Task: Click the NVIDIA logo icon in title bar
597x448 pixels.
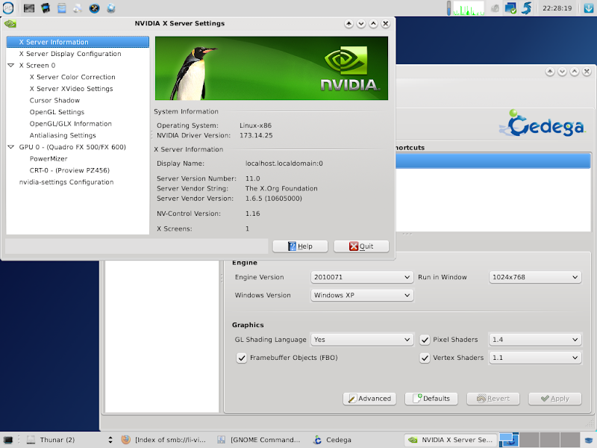Action: [x=10, y=23]
